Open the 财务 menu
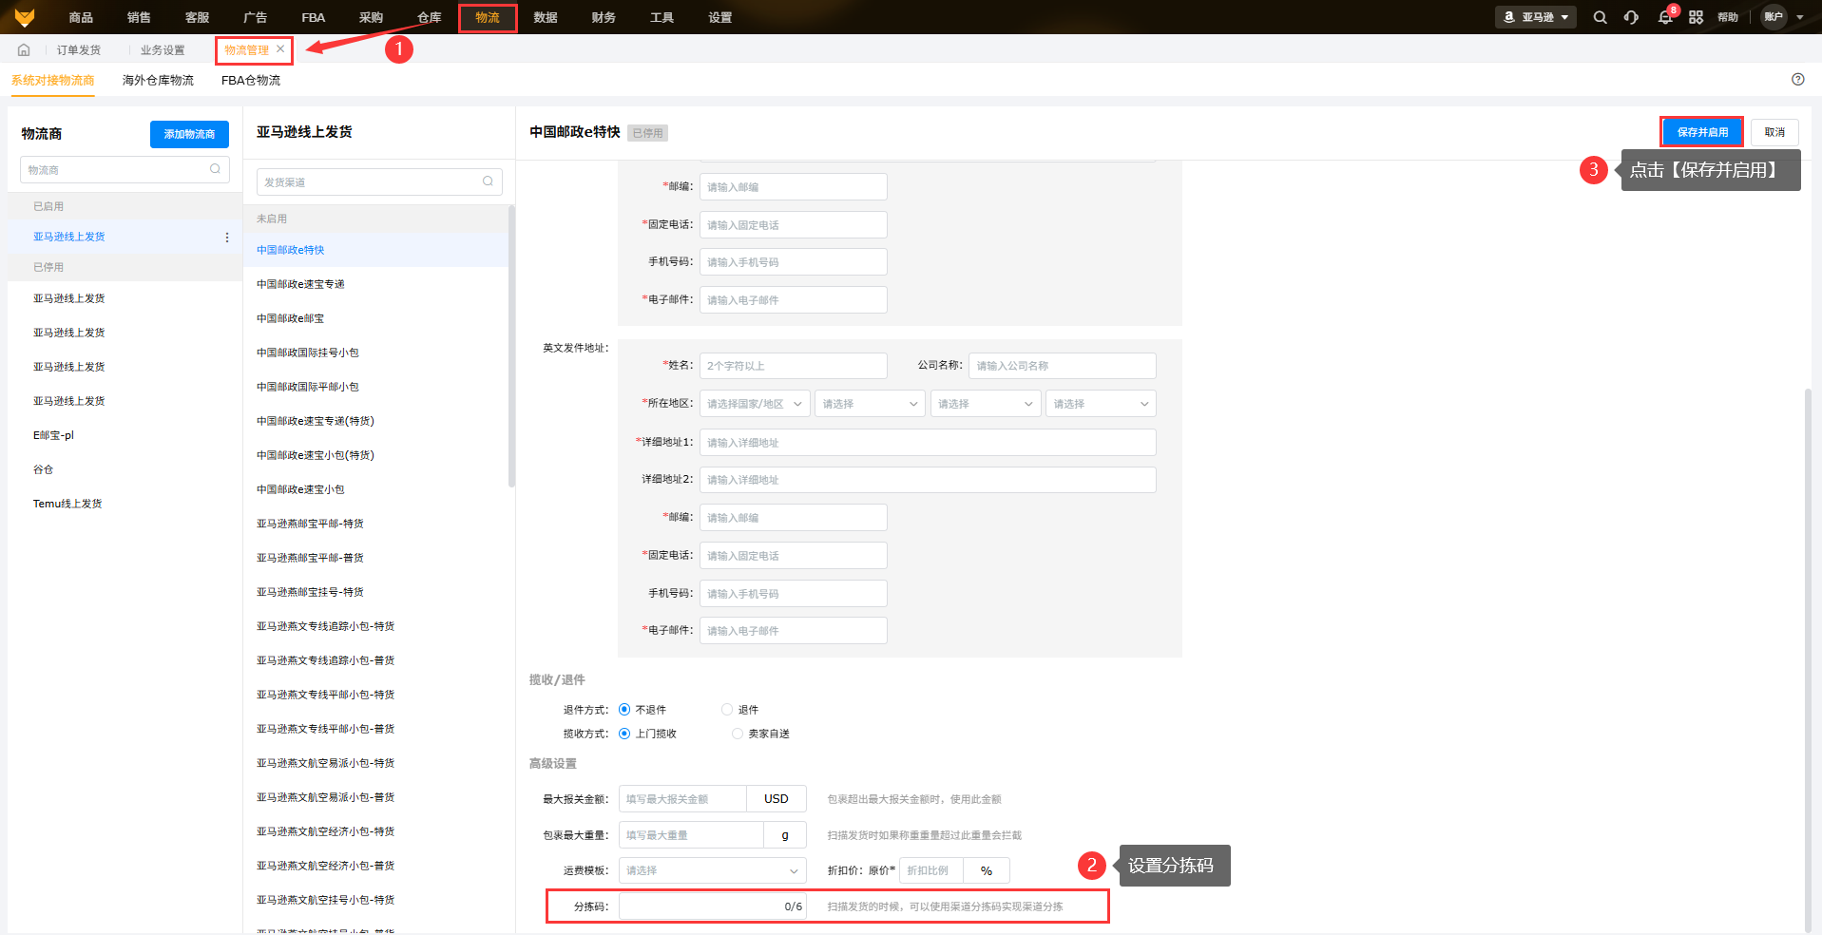The image size is (1822, 935). point(604,17)
